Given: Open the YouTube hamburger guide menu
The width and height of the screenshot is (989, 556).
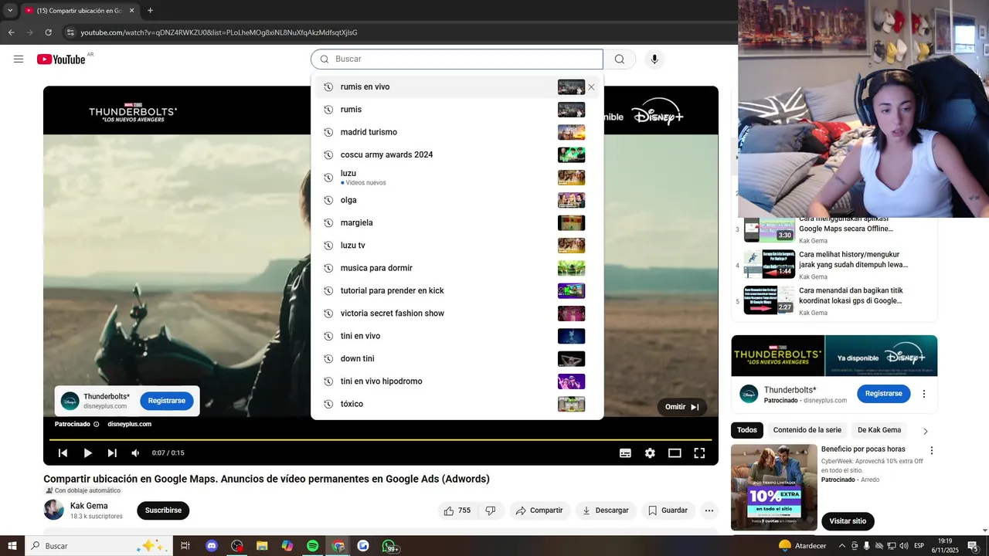Looking at the screenshot, I should [x=19, y=59].
